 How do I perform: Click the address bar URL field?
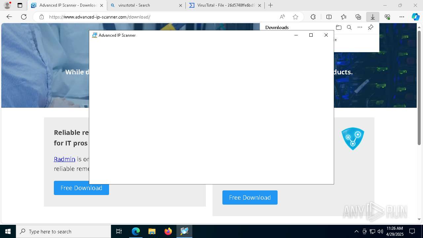pyautogui.click(x=162, y=17)
